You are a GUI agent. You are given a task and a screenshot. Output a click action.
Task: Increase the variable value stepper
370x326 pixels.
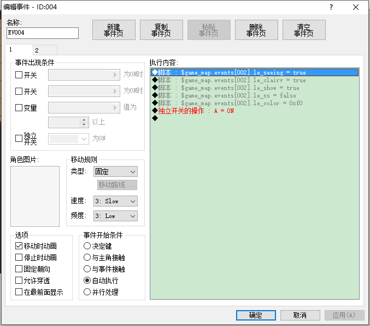coord(84,120)
